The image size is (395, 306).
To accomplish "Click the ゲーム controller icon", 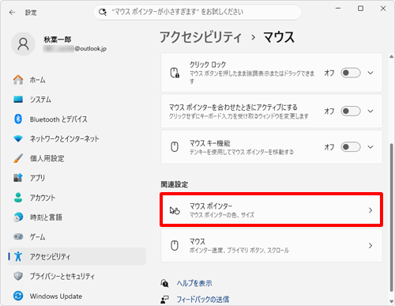I will click(18, 236).
